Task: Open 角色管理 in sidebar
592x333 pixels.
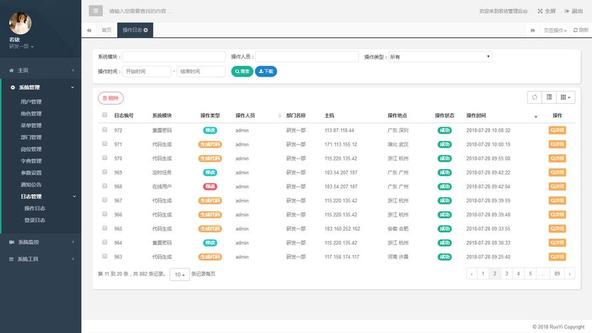Action: pos(31,114)
